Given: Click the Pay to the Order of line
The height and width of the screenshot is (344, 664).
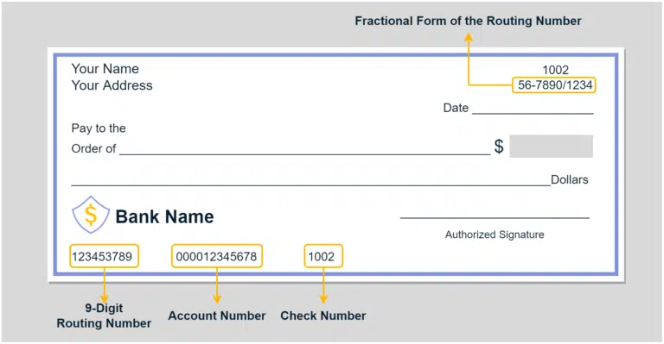Looking at the screenshot, I should pyautogui.click(x=305, y=154).
